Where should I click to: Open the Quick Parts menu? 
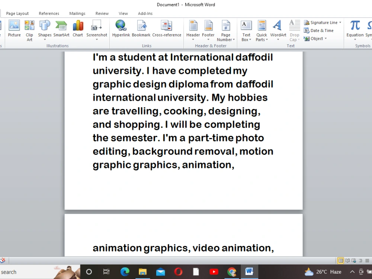tap(262, 31)
